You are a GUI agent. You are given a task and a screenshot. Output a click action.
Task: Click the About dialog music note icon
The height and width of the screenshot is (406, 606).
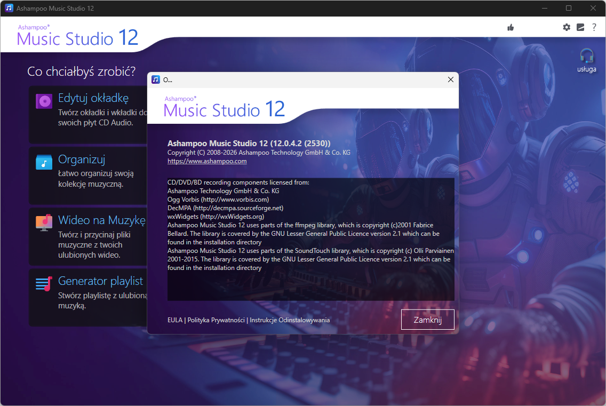pos(156,79)
